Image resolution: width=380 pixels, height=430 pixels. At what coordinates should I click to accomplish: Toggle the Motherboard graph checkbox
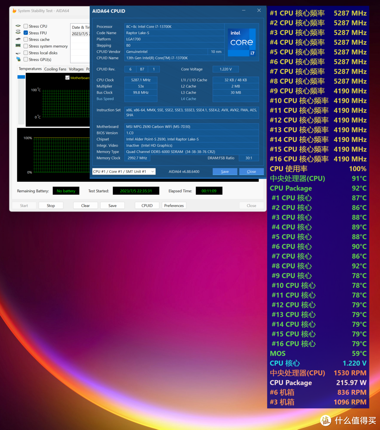68,78
